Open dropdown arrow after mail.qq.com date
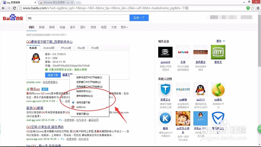Viewport: 261px width, 147px height. coord(56,120)
